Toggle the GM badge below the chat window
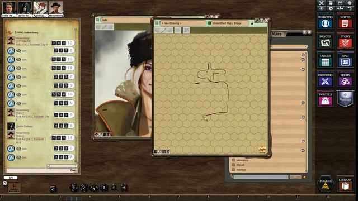358x201 pixels. click(11, 178)
